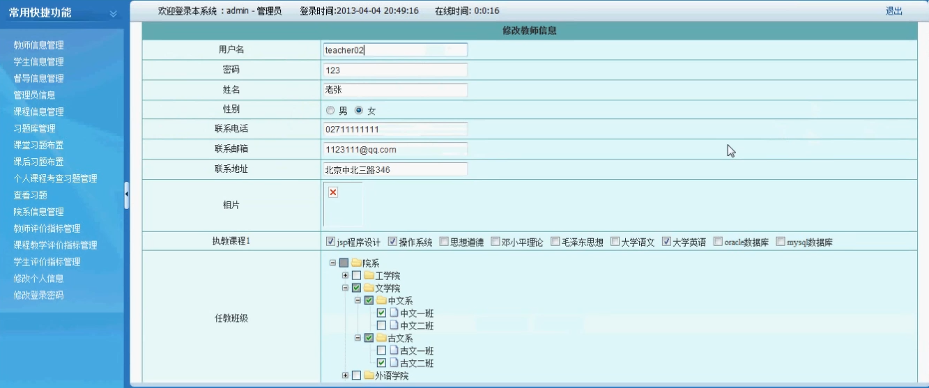Check the 邓小平理论 course checkbox

tap(496, 242)
